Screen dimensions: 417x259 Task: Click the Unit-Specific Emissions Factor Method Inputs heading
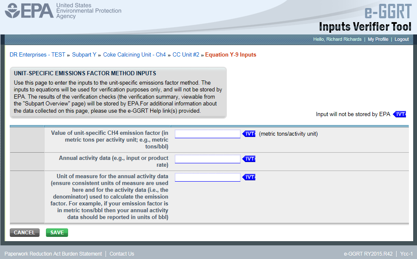[x=85, y=74]
